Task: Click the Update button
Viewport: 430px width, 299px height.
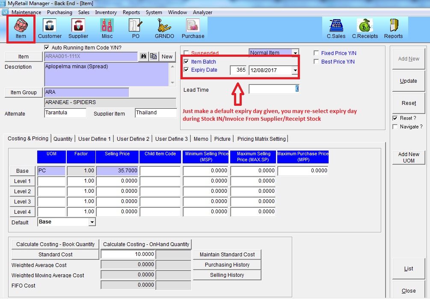Action: 408,81
